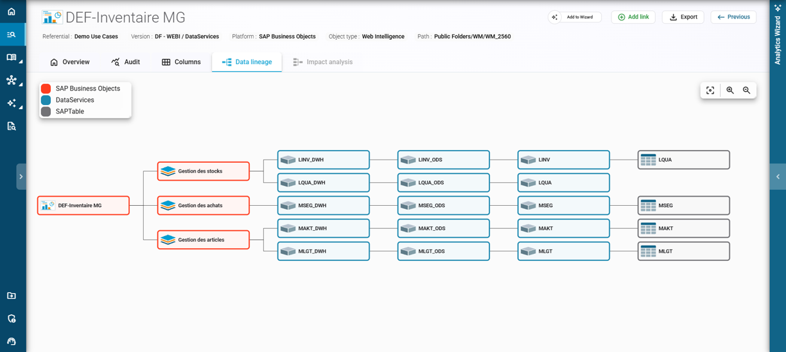This screenshot has height=352, width=786.
Task: Click the home icon in left sidebar
Action: click(x=12, y=12)
